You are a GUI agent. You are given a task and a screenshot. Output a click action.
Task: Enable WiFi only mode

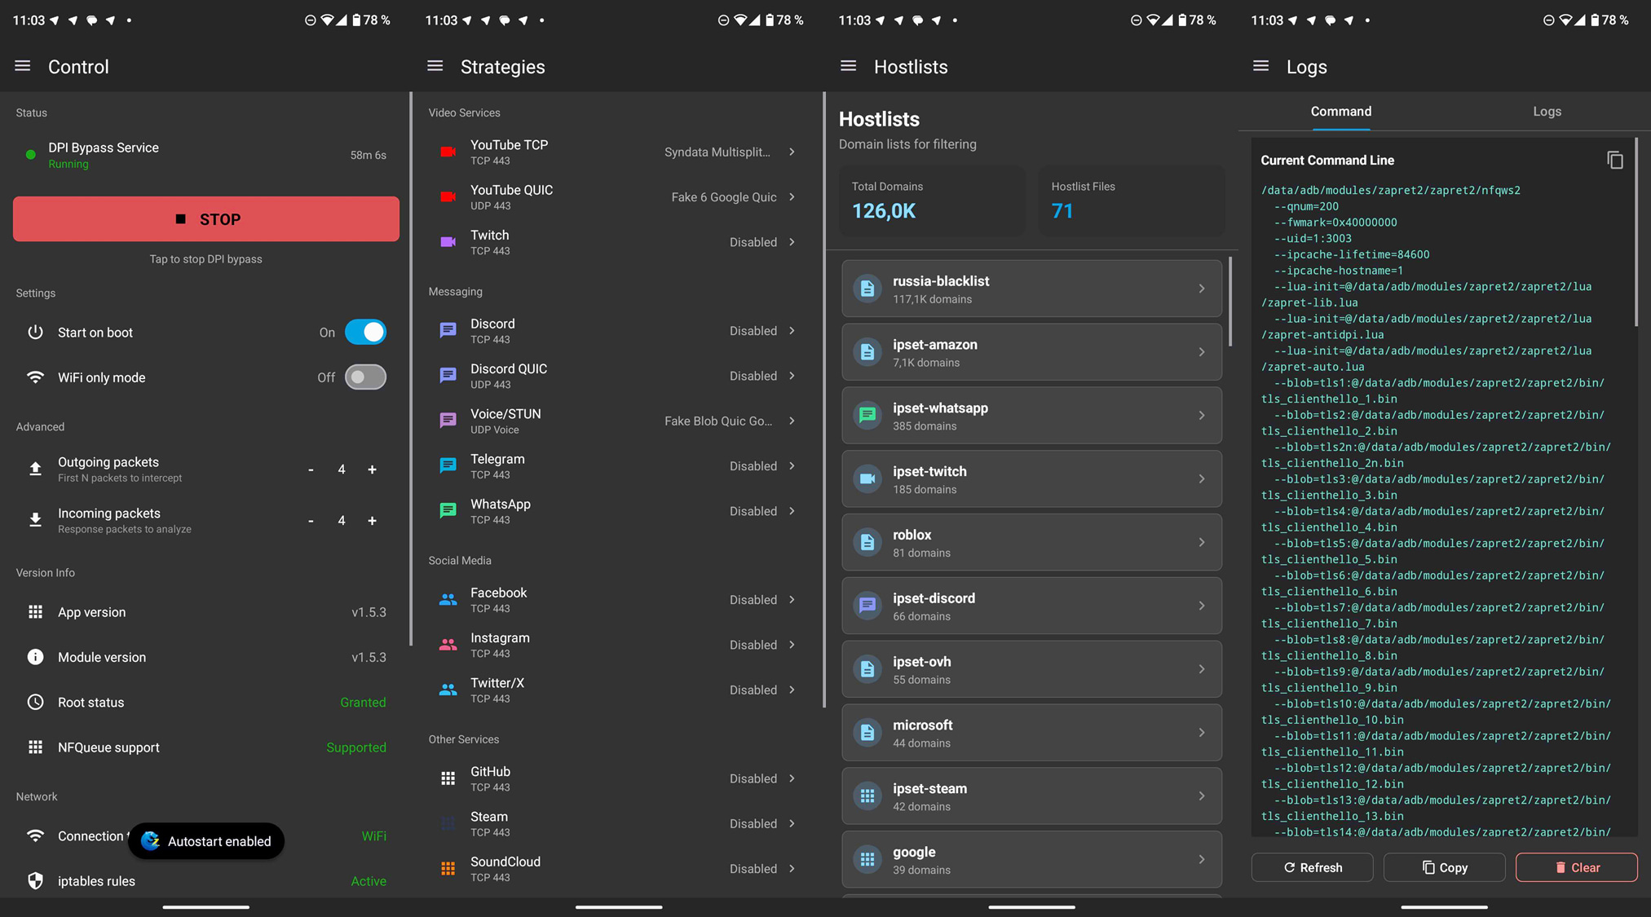pos(364,377)
